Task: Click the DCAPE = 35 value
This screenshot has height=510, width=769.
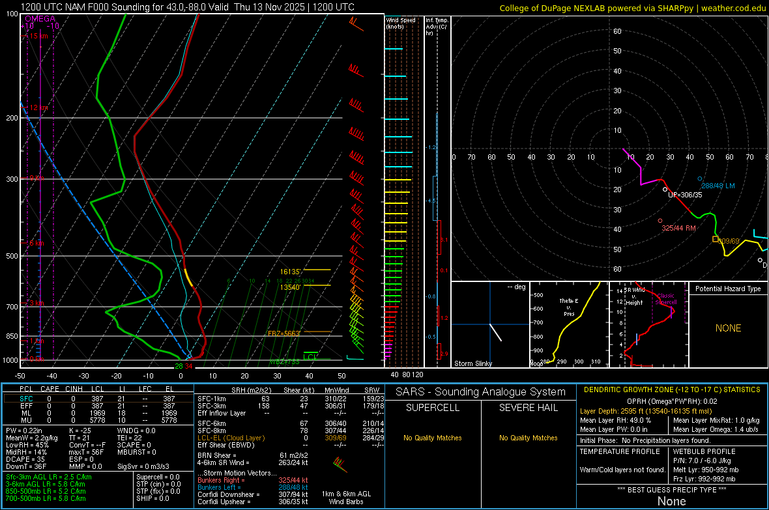Action: 25,459
